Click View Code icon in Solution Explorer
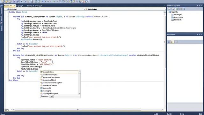Screen dimensions: 204x115 [x=180, y=9]
